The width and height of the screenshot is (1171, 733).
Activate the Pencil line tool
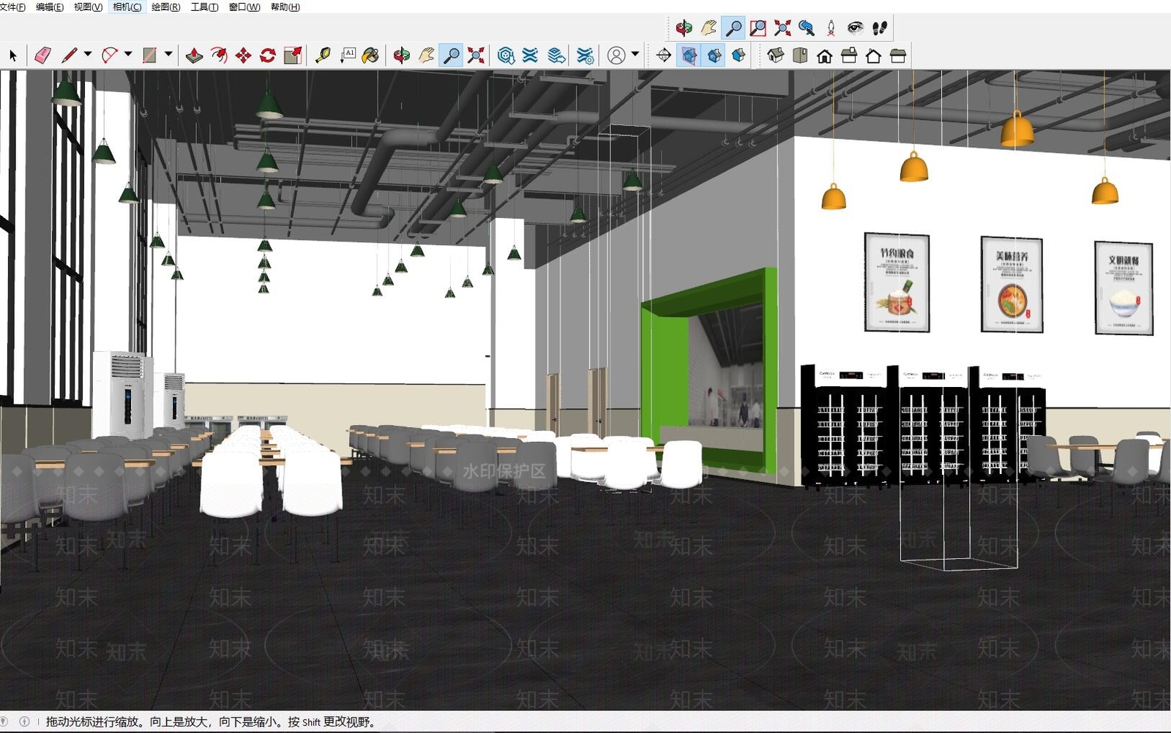coord(70,56)
